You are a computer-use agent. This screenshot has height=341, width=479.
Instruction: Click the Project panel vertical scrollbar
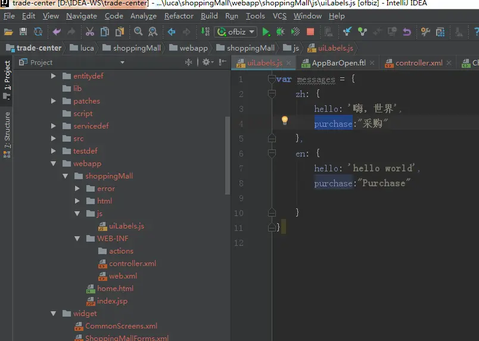pyautogui.click(x=228, y=155)
